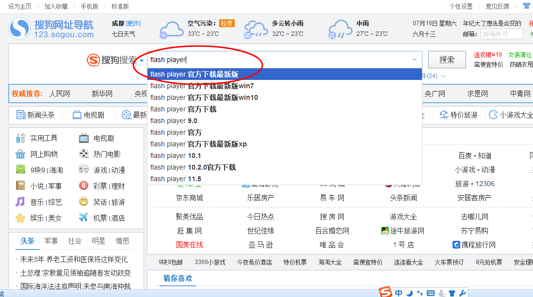
Task: Open IME settings wrench icon
Action: click(462, 293)
